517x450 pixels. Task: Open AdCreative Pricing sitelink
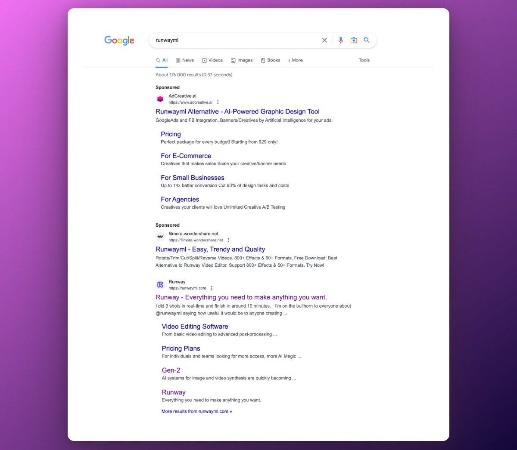171,134
